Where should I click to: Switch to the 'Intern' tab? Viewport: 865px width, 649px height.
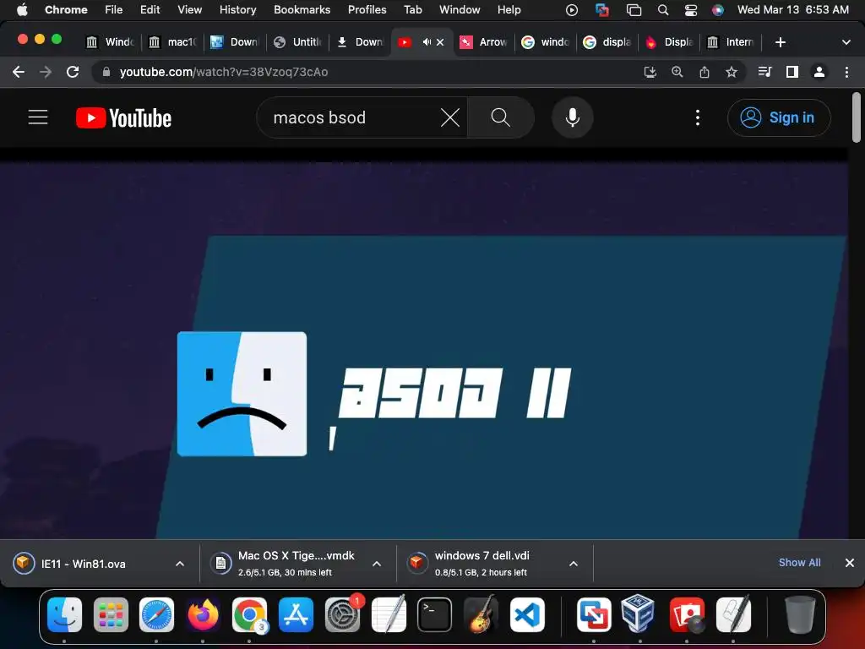[732, 42]
